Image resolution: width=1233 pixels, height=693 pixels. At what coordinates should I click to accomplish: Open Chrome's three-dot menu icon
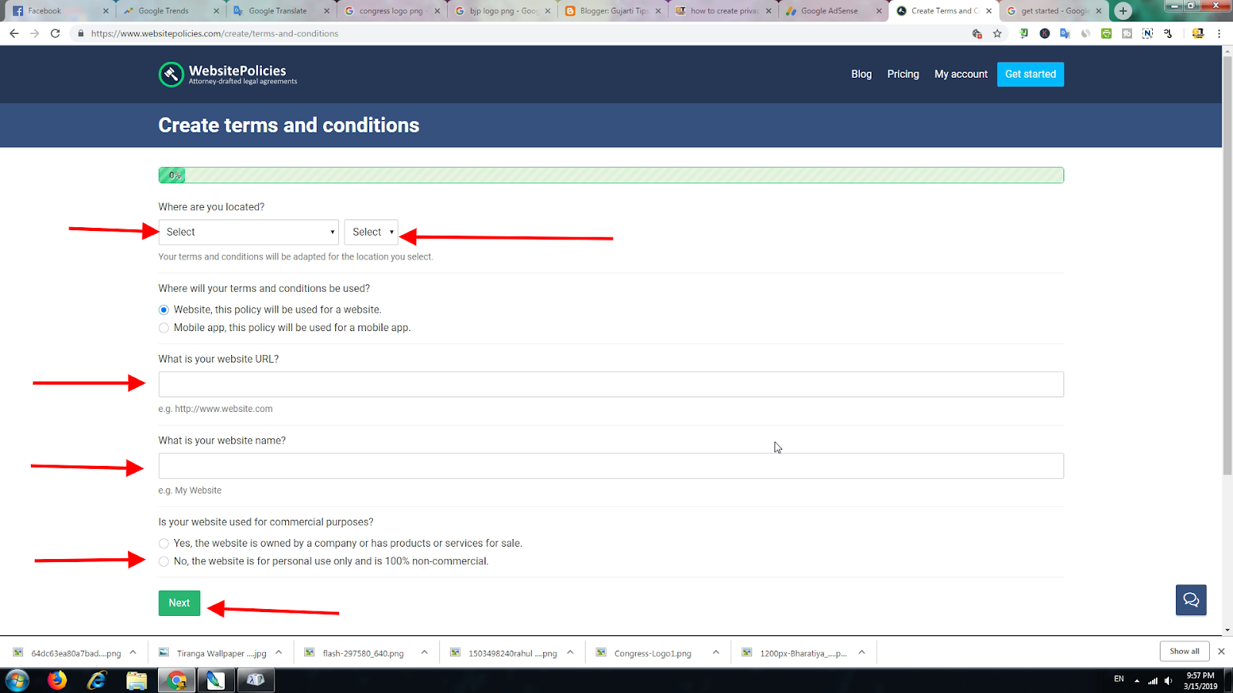[1218, 33]
